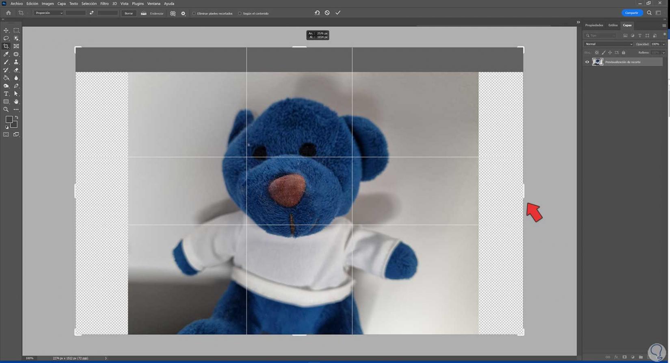Open the Capas panel options menu
Viewport: 670px width, 363px height.
coord(664,26)
